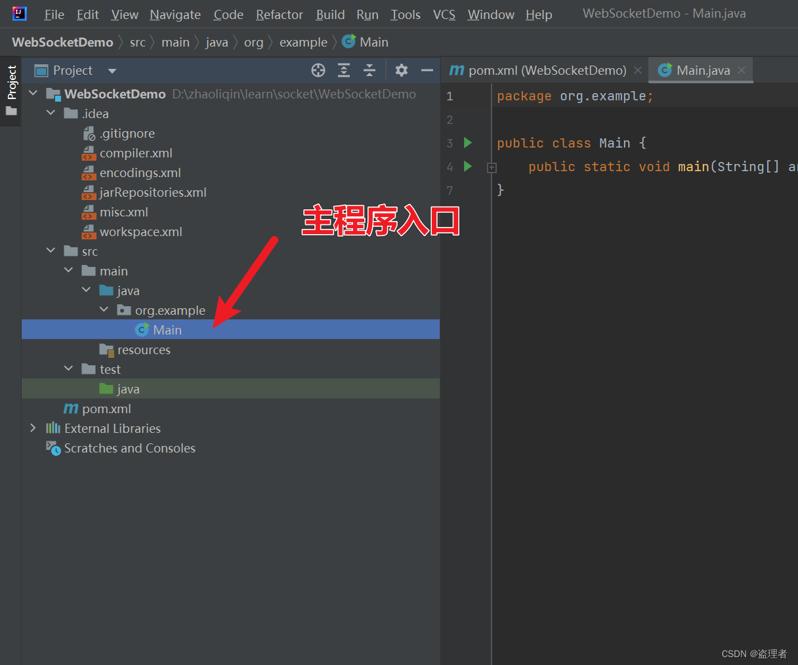Open the File menu
The width and height of the screenshot is (798, 665).
[x=54, y=14]
